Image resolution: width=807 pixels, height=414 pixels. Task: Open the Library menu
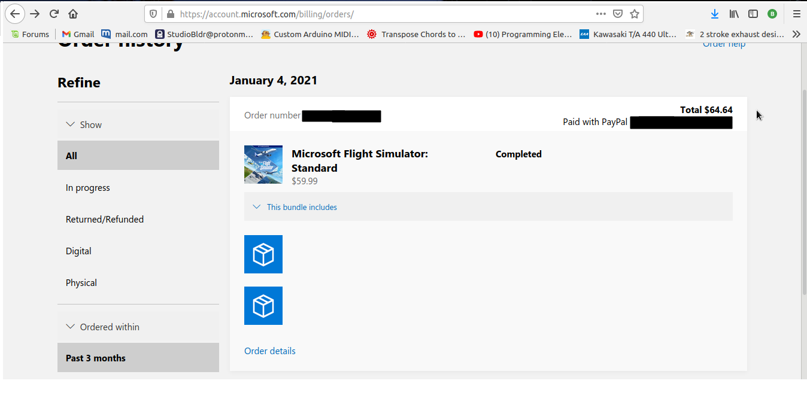[734, 14]
